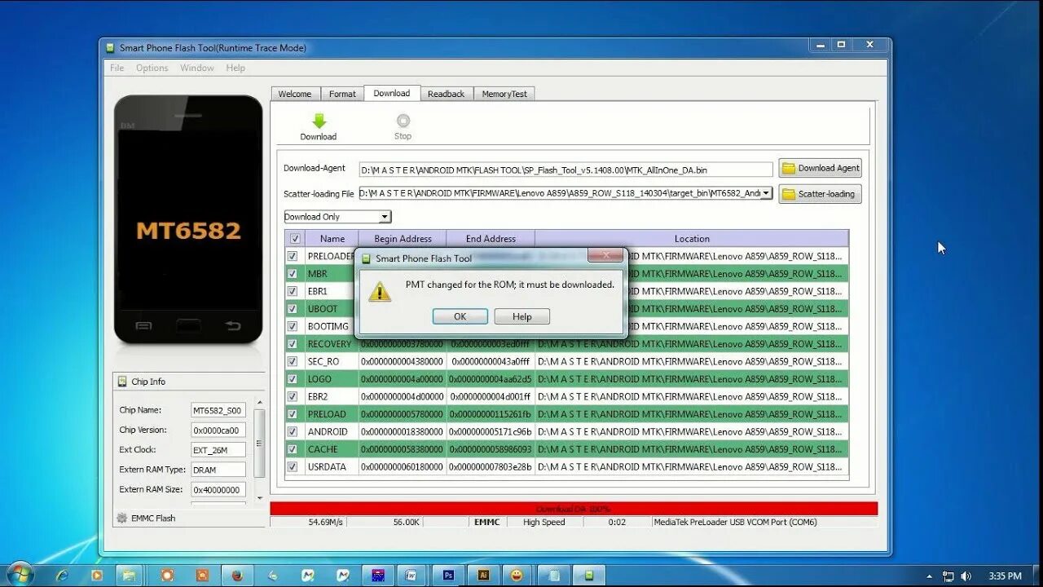Expand the Scatter-loading File path dropdown
Viewport: 1043px width, 587px height.
coord(767,193)
